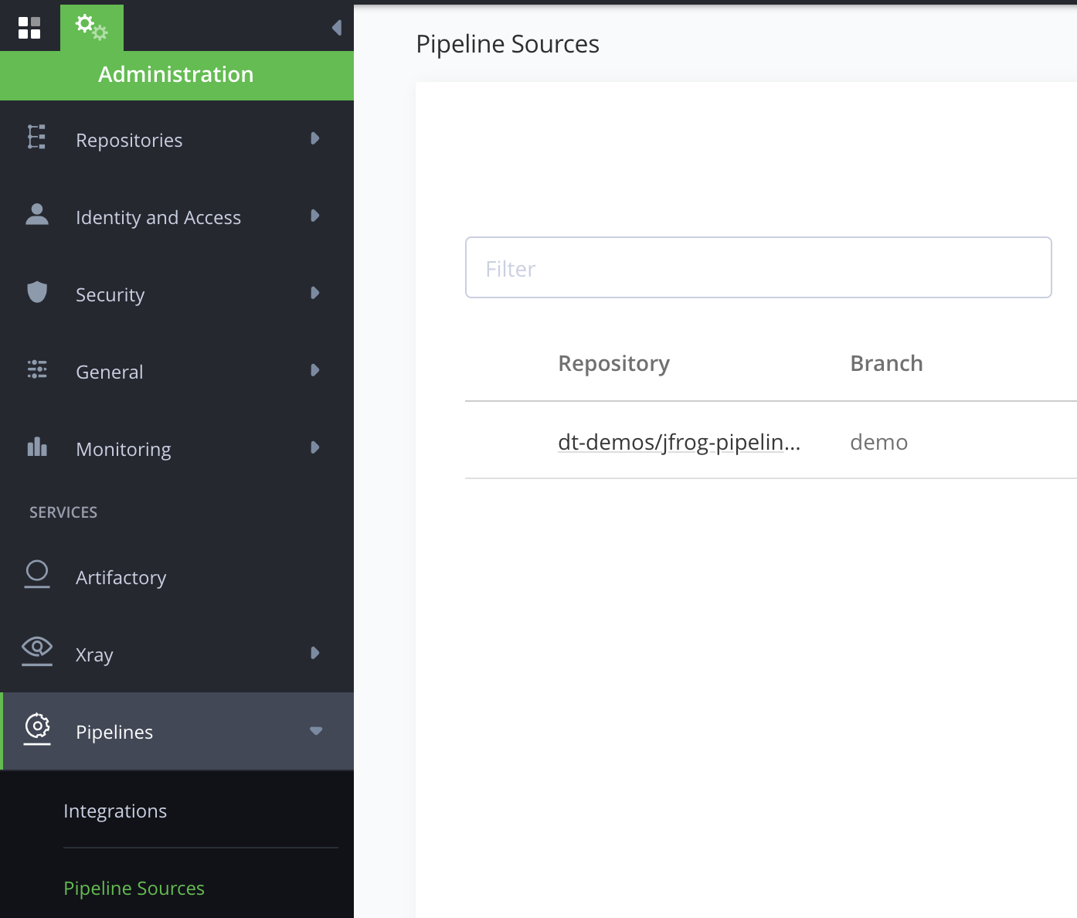
Task: Open the app switcher grid icon
Action: (30, 27)
